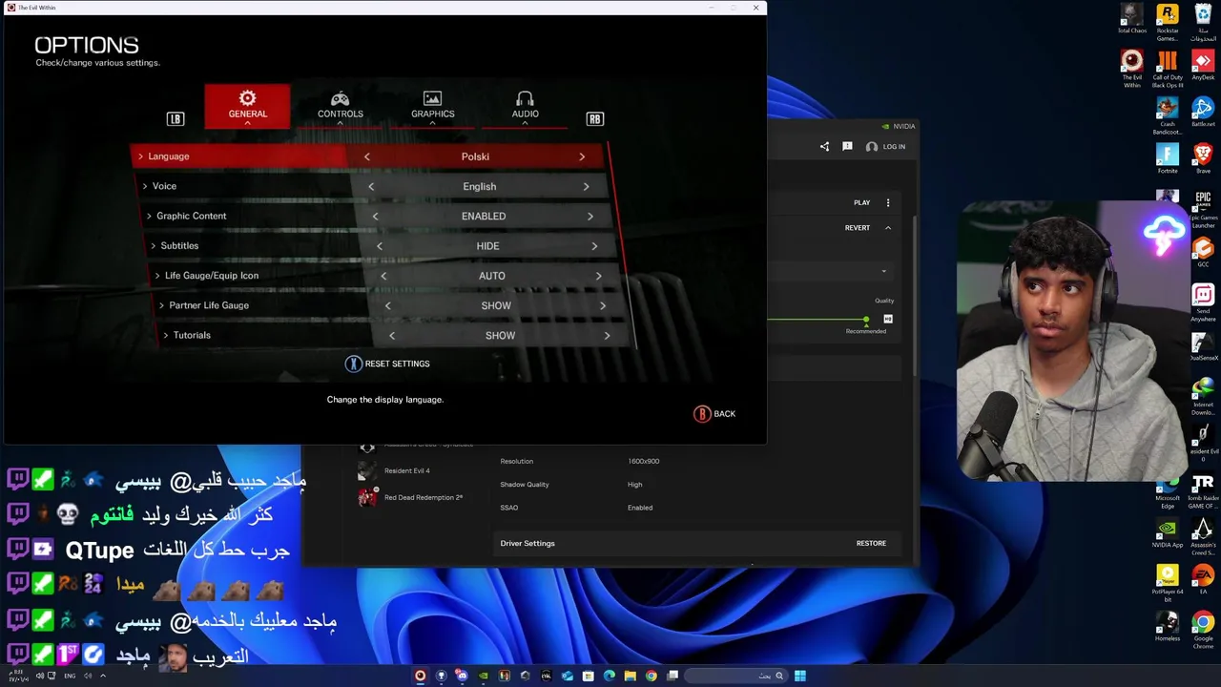Image resolution: width=1221 pixels, height=687 pixels.
Task: Select the Life Gauge/Equip Icon row
Action: (x=386, y=276)
